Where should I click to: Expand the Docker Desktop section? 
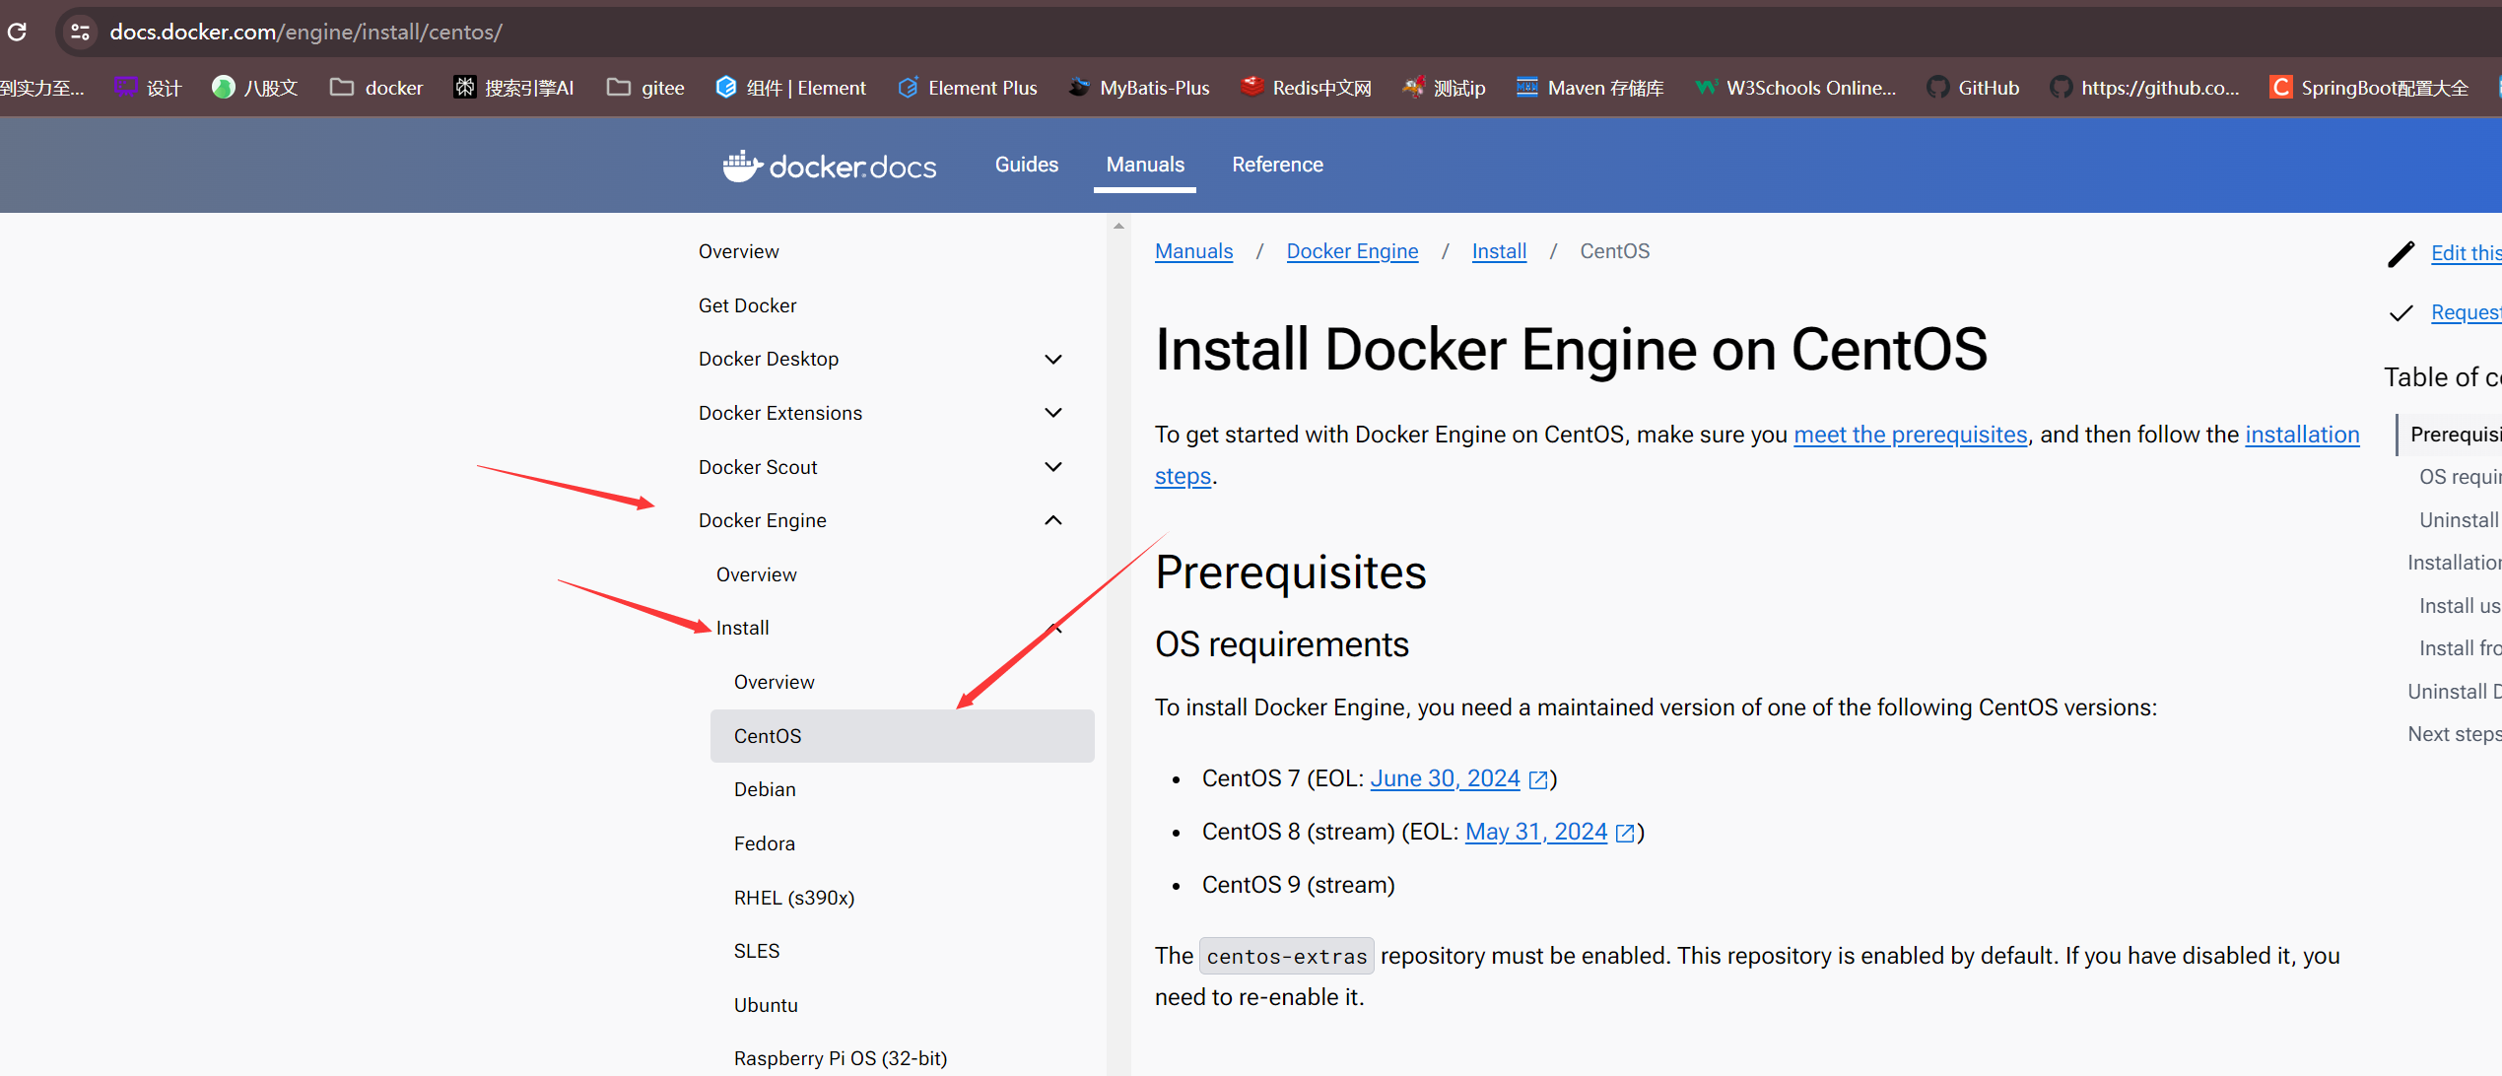pos(1053,360)
